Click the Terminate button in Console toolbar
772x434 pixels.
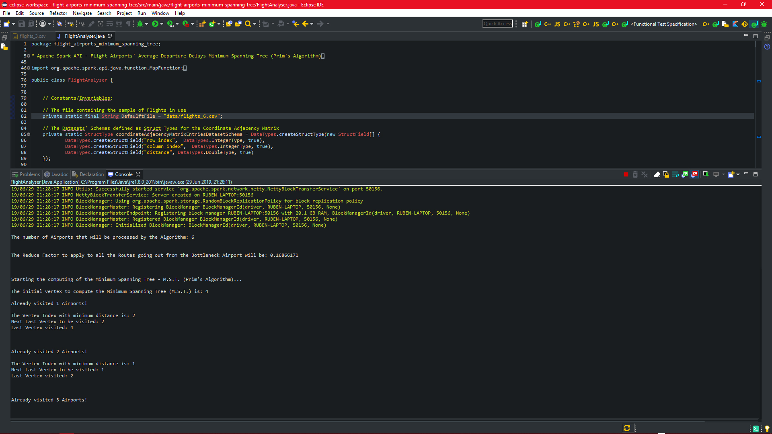[x=626, y=174]
